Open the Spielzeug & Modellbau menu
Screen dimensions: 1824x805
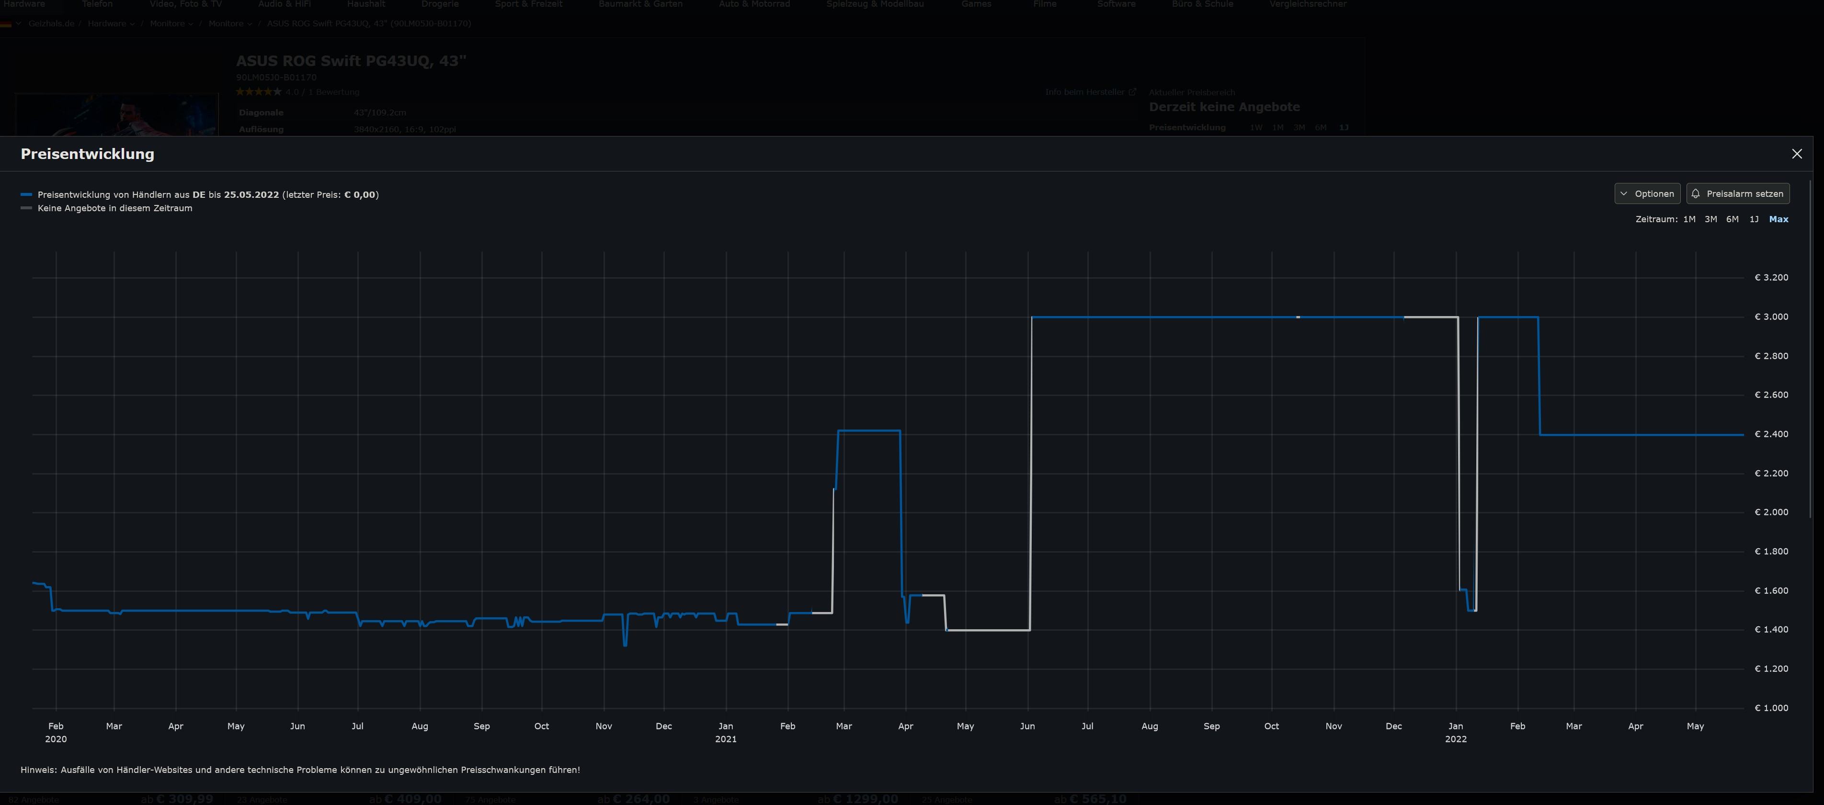point(875,4)
